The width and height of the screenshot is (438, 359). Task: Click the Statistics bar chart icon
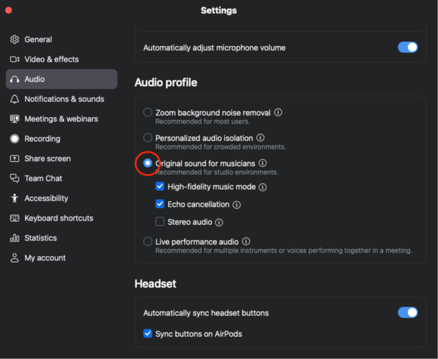click(x=15, y=238)
